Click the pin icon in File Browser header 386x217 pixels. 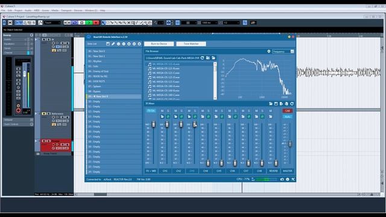click(x=269, y=51)
